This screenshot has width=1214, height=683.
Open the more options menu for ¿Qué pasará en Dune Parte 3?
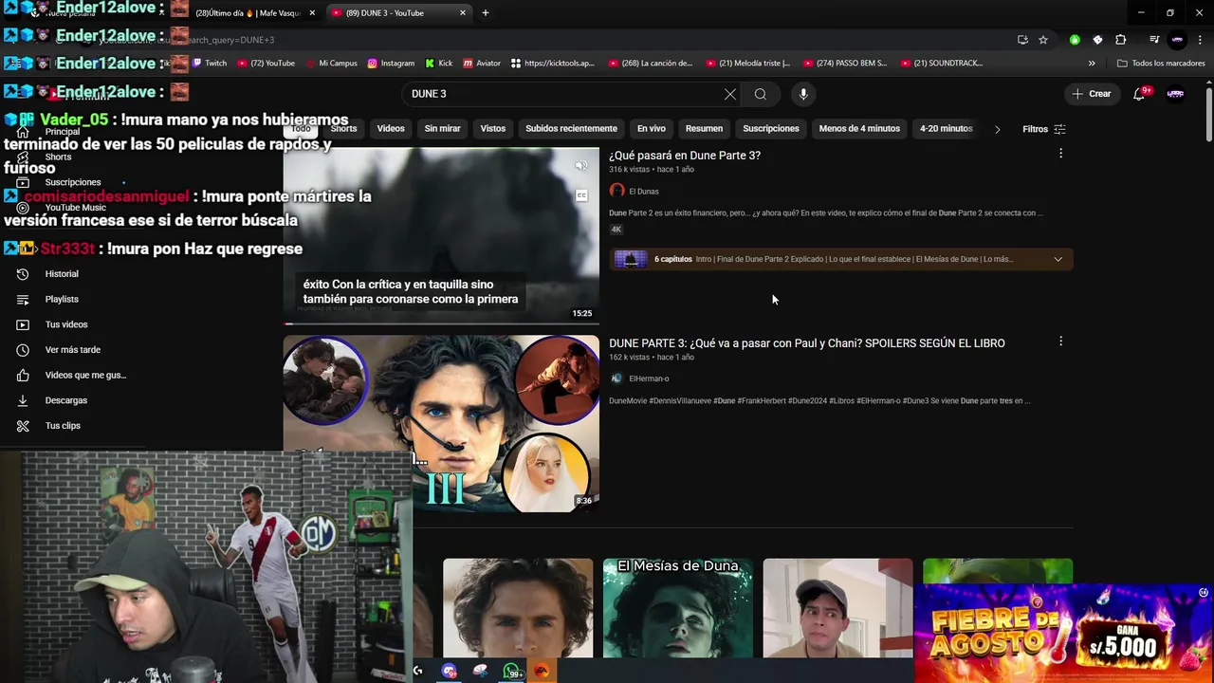click(1060, 154)
